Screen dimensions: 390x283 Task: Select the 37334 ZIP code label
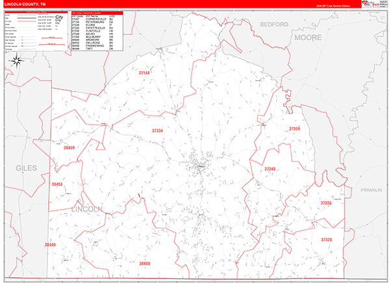coord(157,130)
